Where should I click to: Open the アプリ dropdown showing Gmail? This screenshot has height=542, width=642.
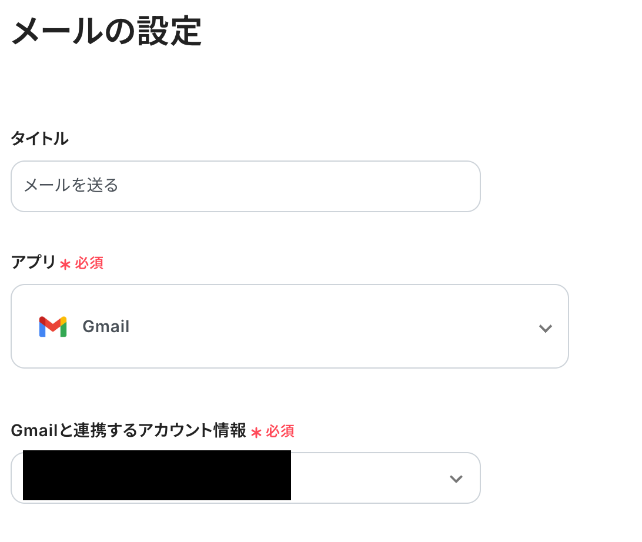(x=289, y=326)
